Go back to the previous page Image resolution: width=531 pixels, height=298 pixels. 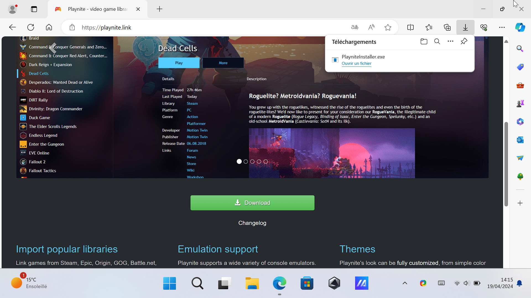coord(12,27)
